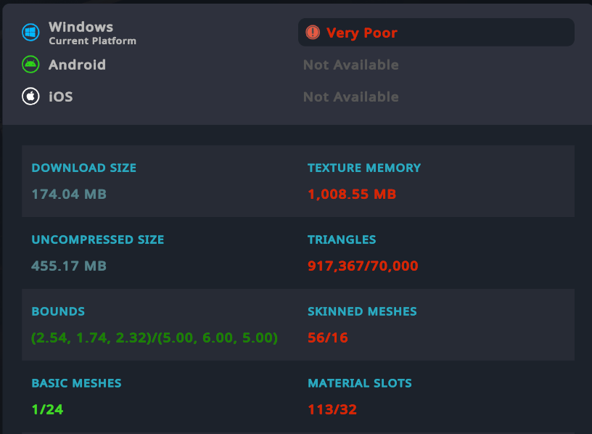Click the Triangles count 917,367/70,000
592x434 pixels.
click(x=363, y=266)
